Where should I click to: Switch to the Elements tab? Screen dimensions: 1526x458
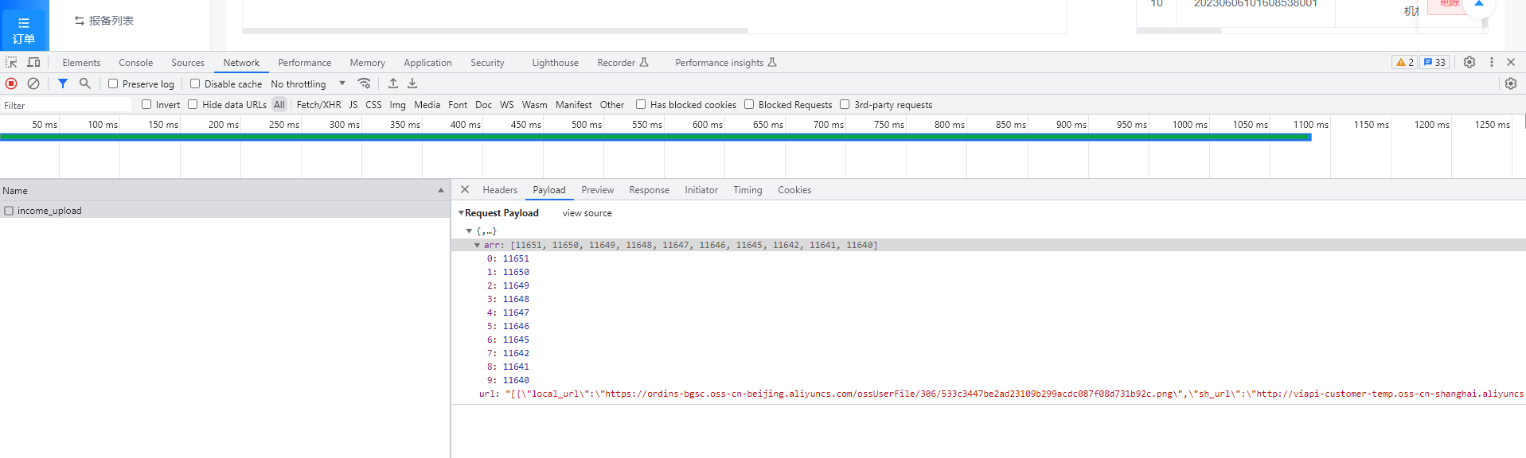[81, 63]
